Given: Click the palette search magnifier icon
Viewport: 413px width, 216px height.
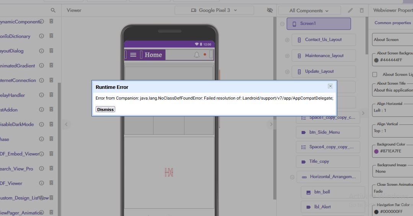Looking at the screenshot, I should click(x=53, y=10).
